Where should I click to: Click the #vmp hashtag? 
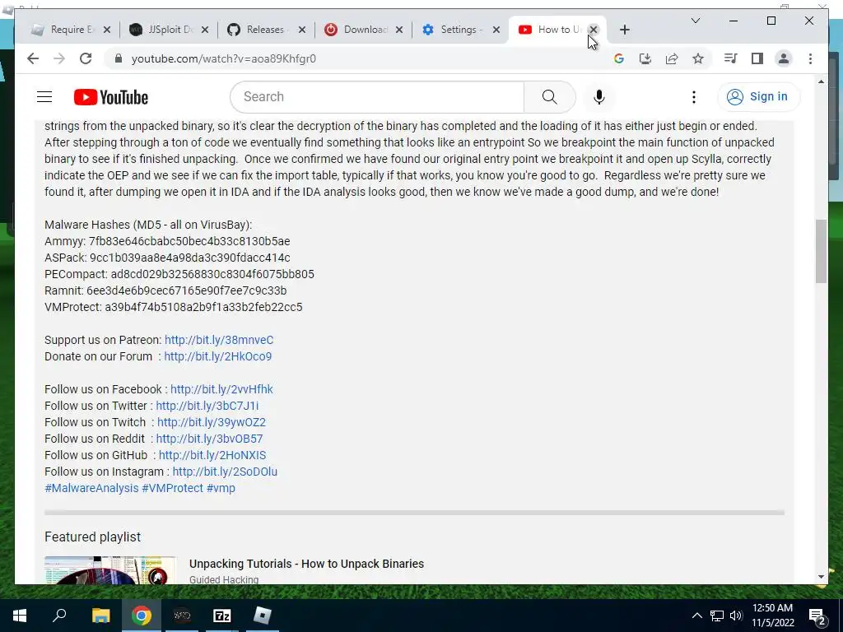(x=221, y=488)
